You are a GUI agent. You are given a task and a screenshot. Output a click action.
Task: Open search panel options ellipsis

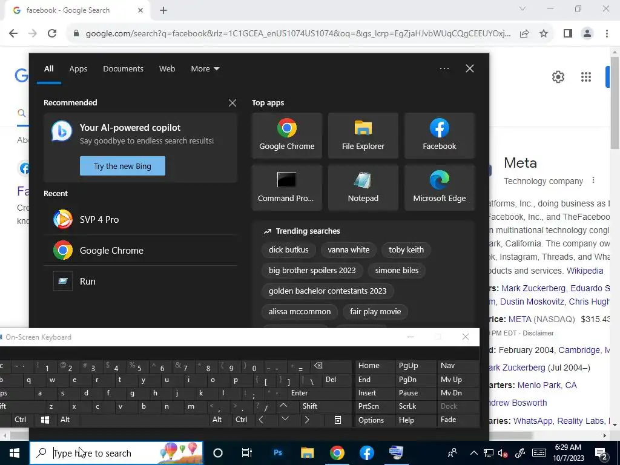coord(444,68)
